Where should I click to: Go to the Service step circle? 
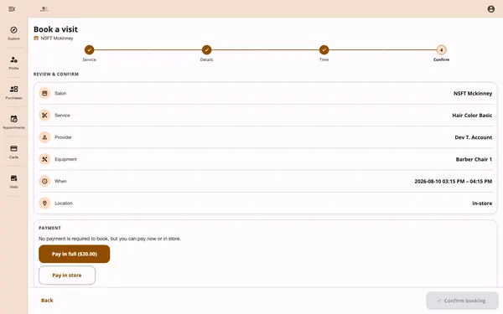point(89,50)
